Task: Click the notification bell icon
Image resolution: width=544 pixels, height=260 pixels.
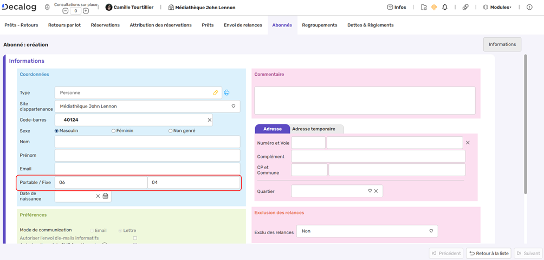Action: point(445,8)
